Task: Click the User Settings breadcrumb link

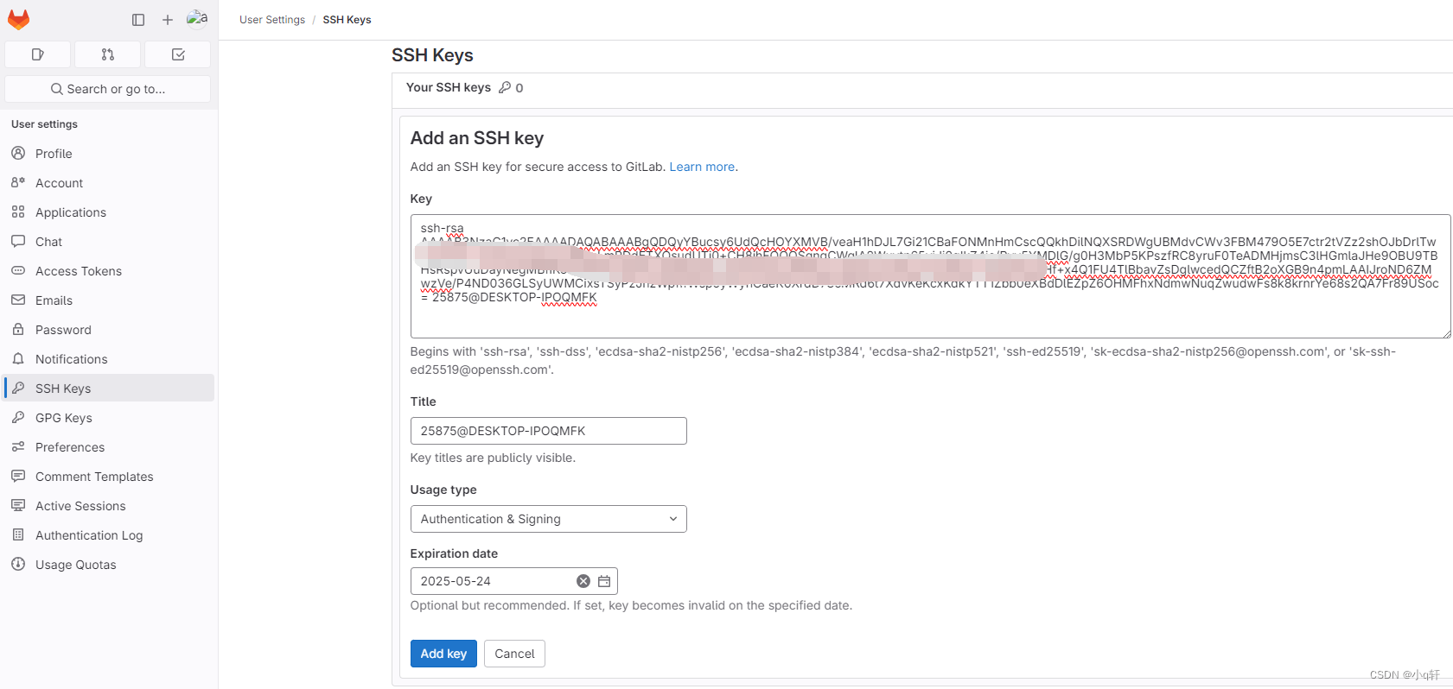Action: pyautogui.click(x=272, y=20)
